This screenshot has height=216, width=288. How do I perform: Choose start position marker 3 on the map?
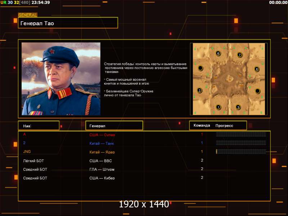coord(238,107)
